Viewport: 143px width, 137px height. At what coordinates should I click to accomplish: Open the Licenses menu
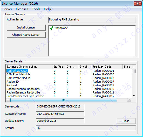[22, 9]
